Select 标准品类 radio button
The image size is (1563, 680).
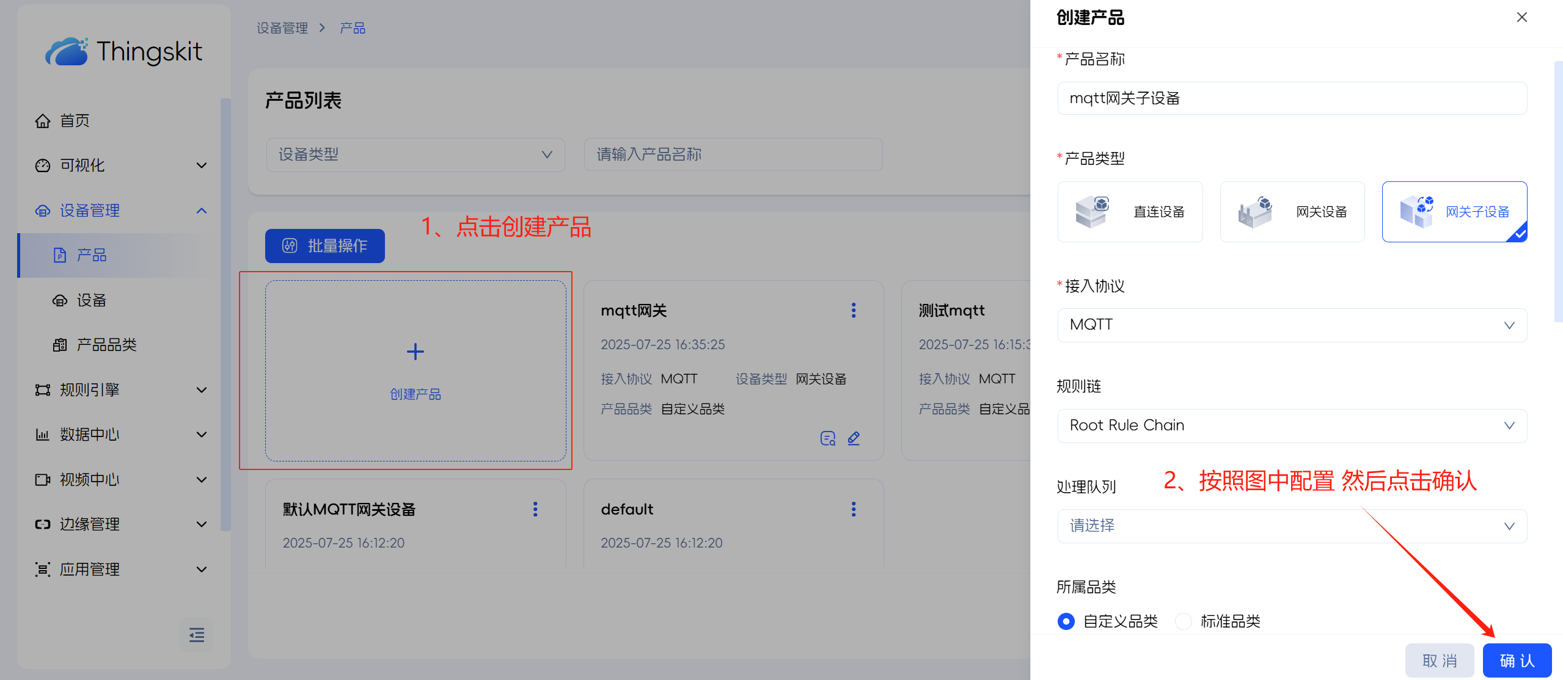pos(1184,621)
